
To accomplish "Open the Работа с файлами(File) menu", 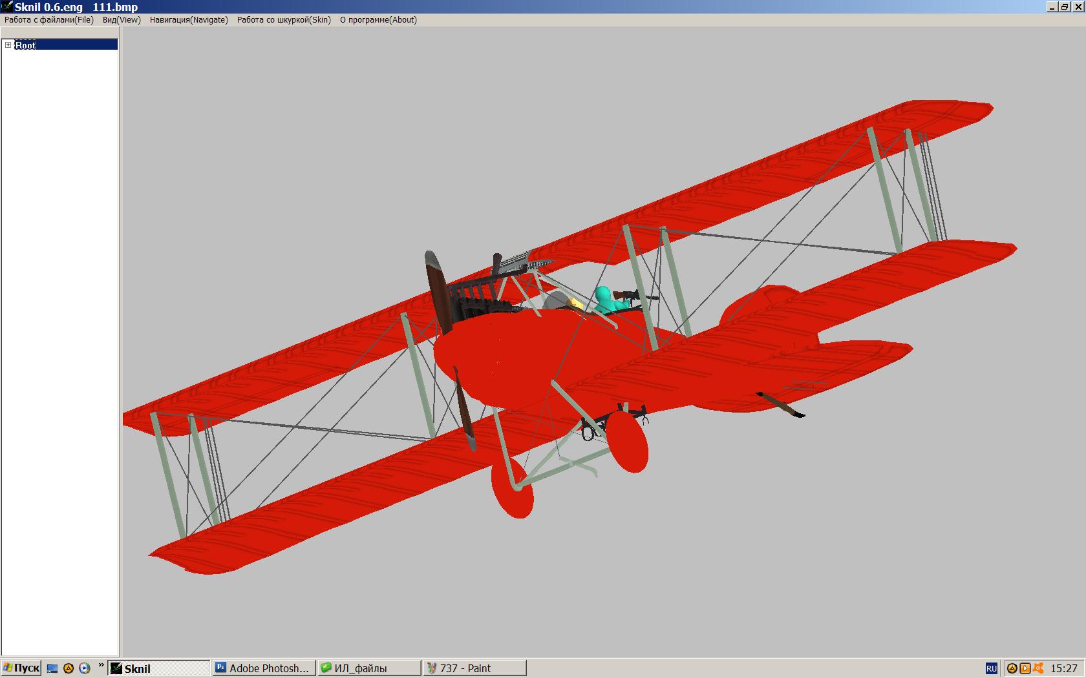I will click(49, 20).
